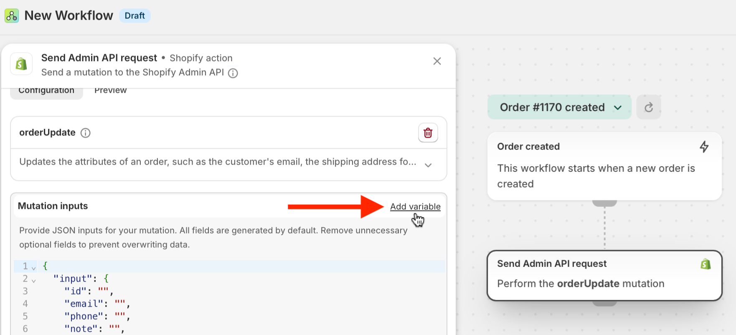
Task: Click the Shopify bag icon in panel header
Action: point(21,64)
